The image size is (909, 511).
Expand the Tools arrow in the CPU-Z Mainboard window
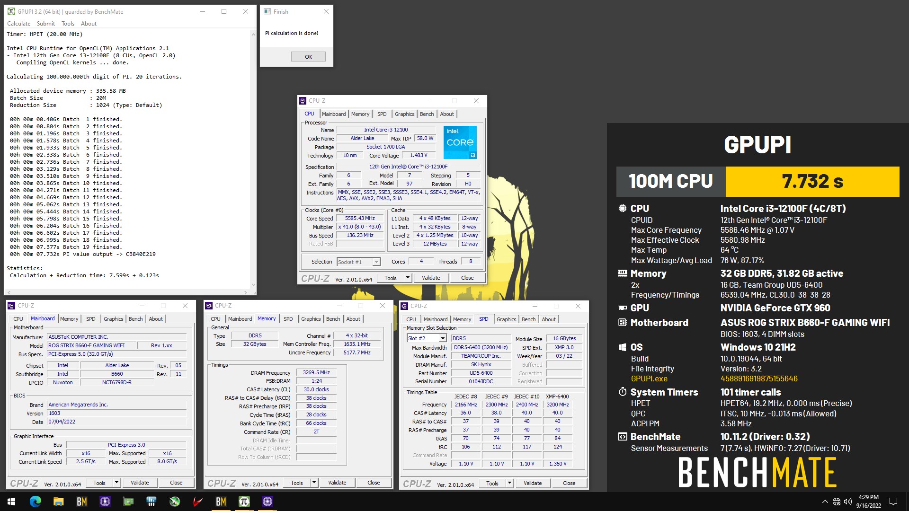click(x=116, y=483)
